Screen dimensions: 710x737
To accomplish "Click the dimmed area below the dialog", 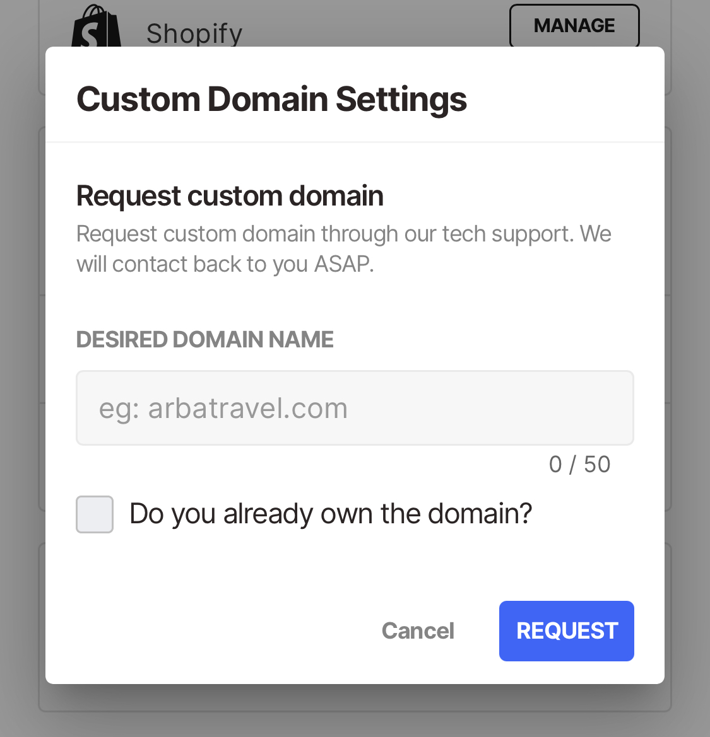I will tap(355, 712).
